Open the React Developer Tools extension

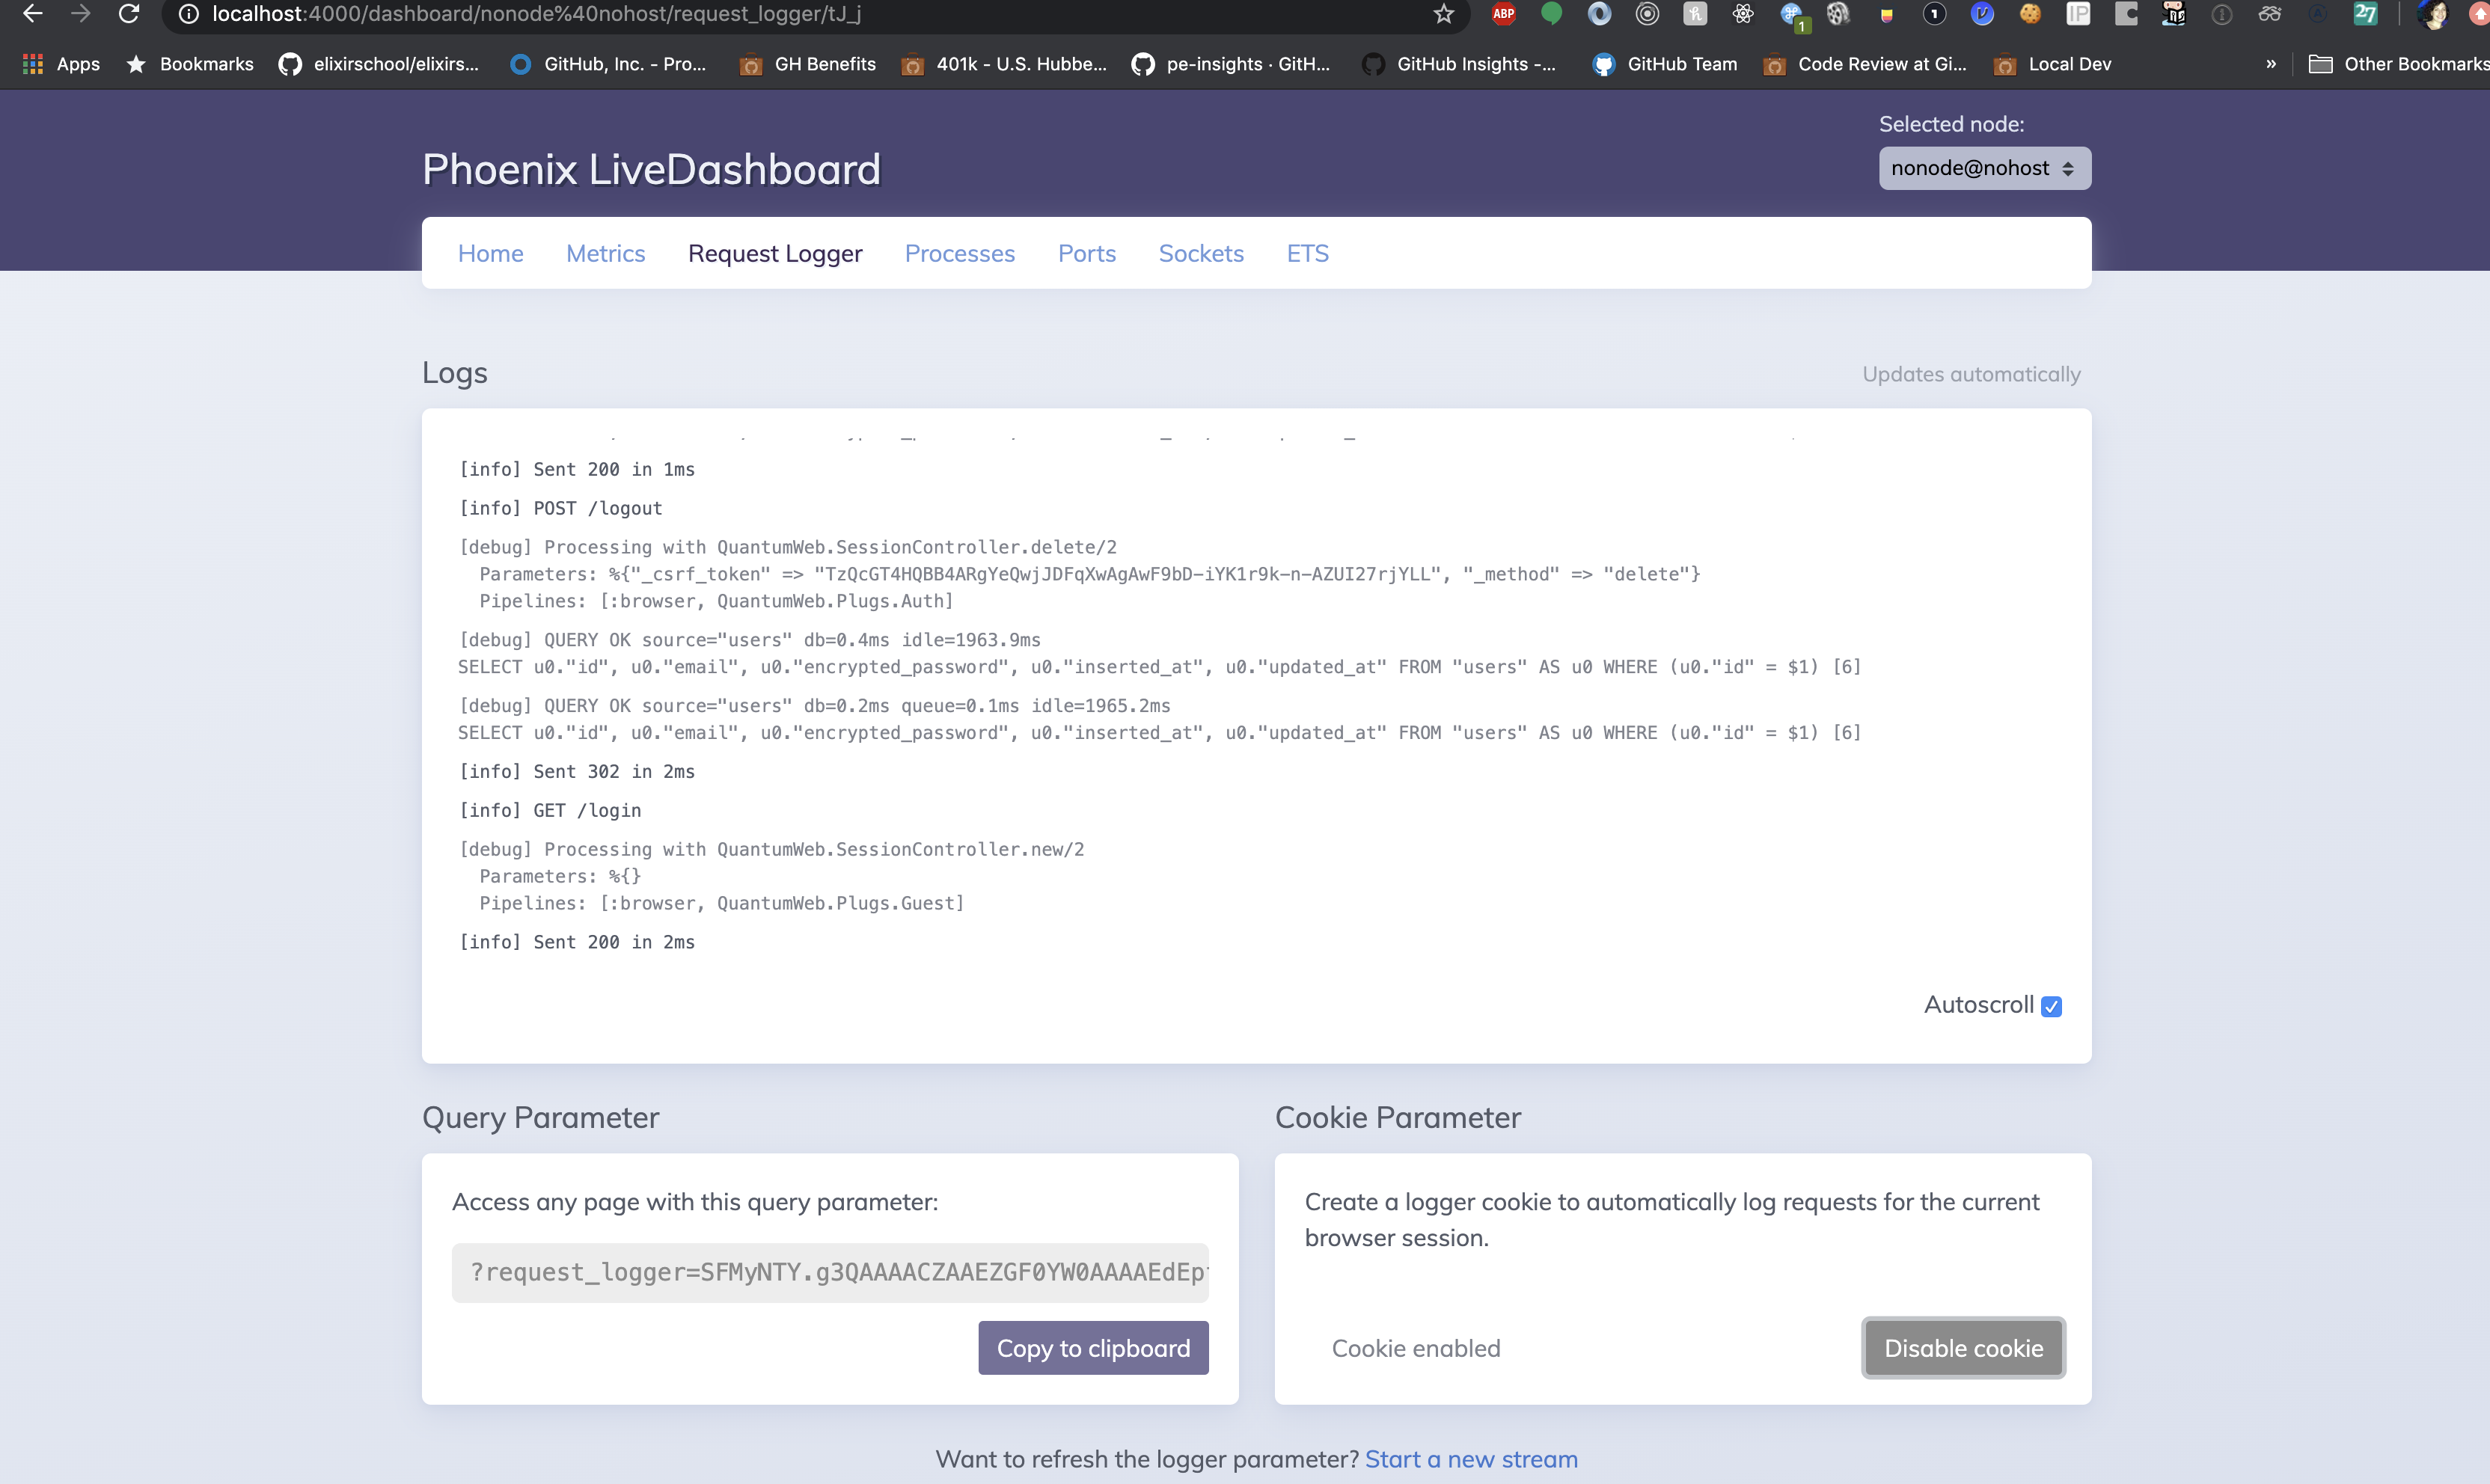[x=1743, y=14]
